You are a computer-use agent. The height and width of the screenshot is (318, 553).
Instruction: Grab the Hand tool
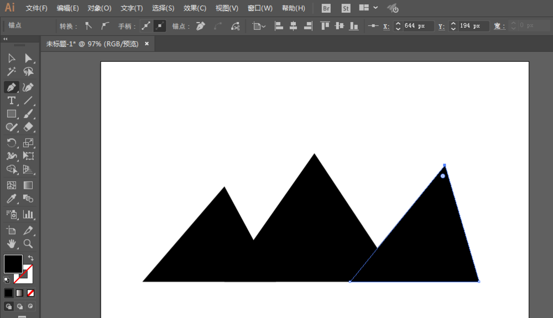pyautogui.click(x=11, y=243)
